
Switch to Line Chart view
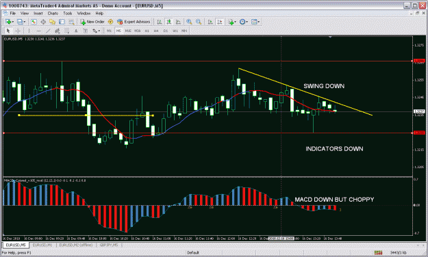click(178, 22)
